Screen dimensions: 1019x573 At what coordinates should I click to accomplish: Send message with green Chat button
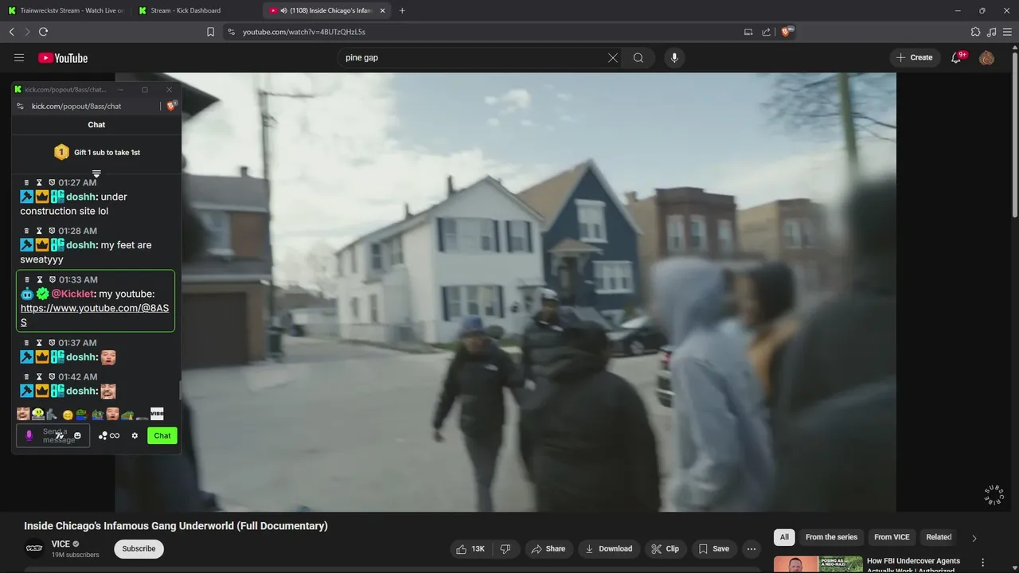(x=162, y=435)
